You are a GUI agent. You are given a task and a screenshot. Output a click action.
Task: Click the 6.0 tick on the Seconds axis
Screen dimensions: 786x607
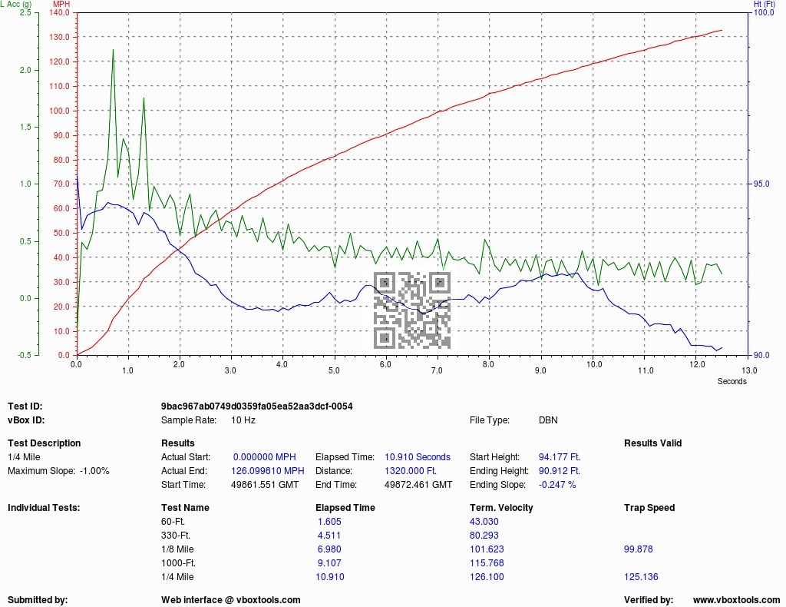coord(385,364)
